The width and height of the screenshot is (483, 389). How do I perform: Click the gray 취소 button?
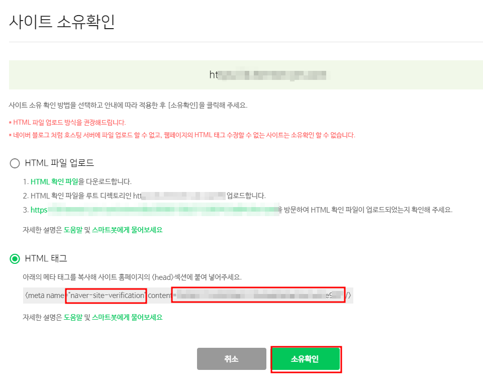[x=231, y=359]
